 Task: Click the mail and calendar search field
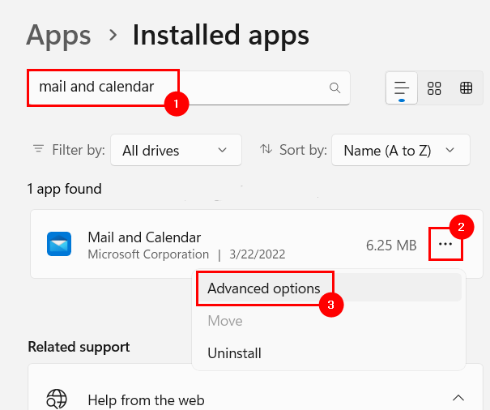click(x=189, y=88)
